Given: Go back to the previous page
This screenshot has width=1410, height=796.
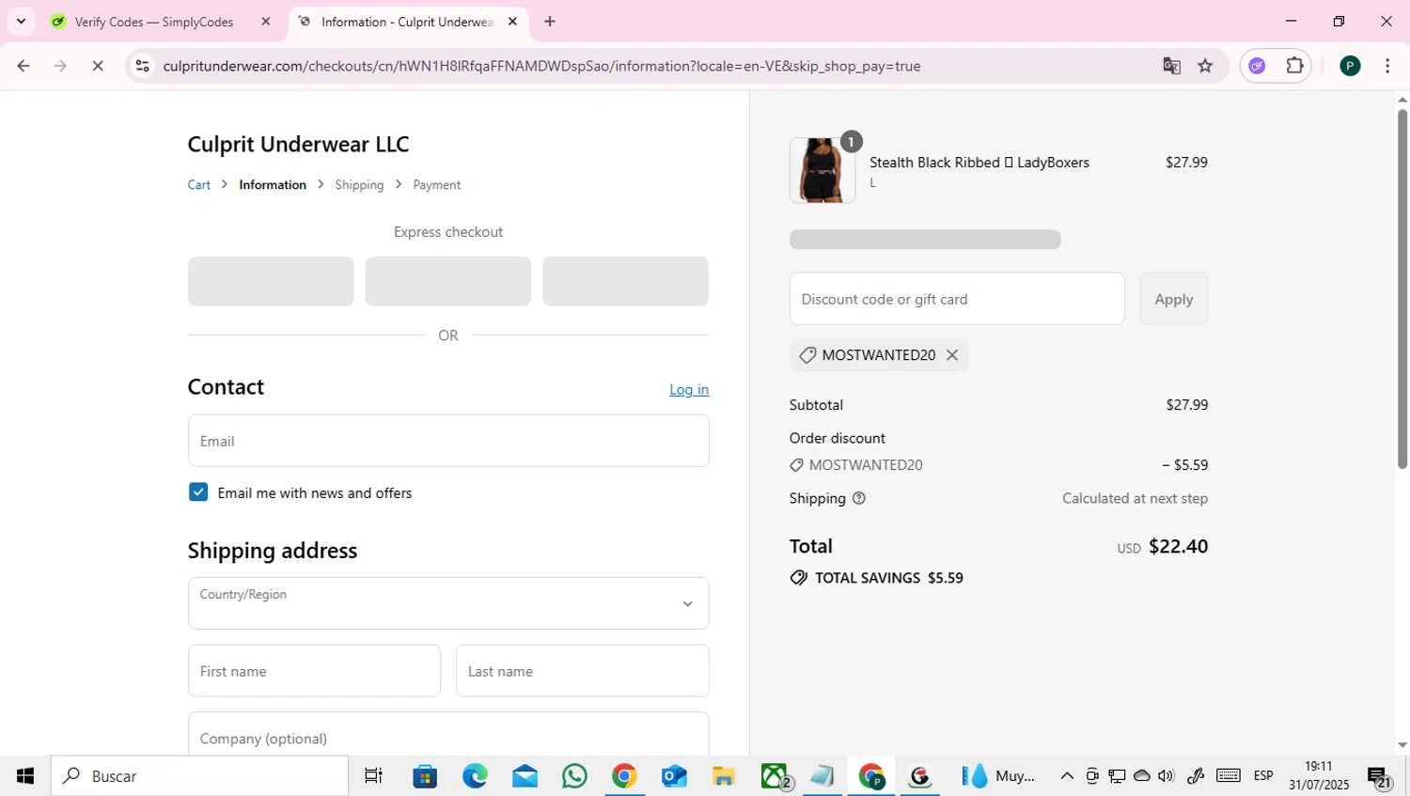Looking at the screenshot, I should pyautogui.click(x=23, y=66).
